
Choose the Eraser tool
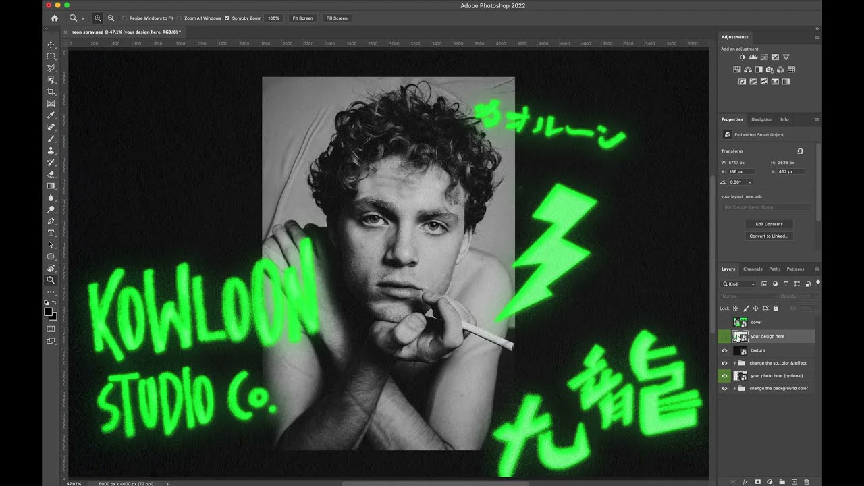tap(51, 174)
